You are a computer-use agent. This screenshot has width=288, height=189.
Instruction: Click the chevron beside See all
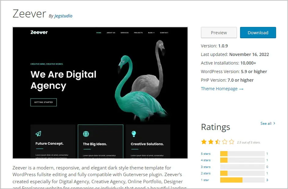274,123
